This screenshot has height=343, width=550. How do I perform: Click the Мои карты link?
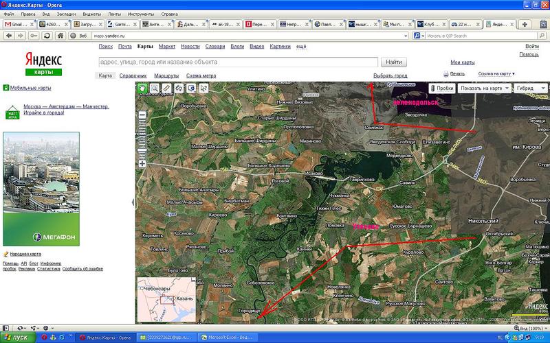pos(462,62)
